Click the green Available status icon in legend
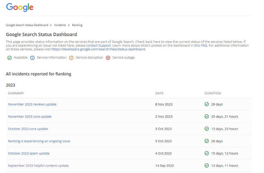 click(10, 58)
